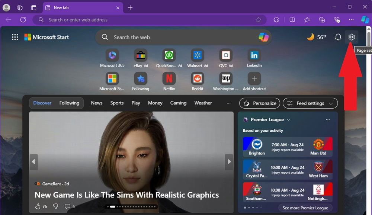Viewport: 372px width, 215px height.
Task: Select the Sports news category
Action: point(117,103)
